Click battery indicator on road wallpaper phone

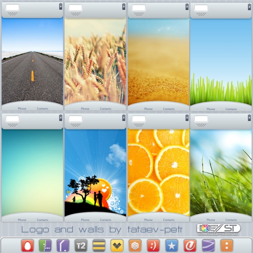click(x=60, y=6)
